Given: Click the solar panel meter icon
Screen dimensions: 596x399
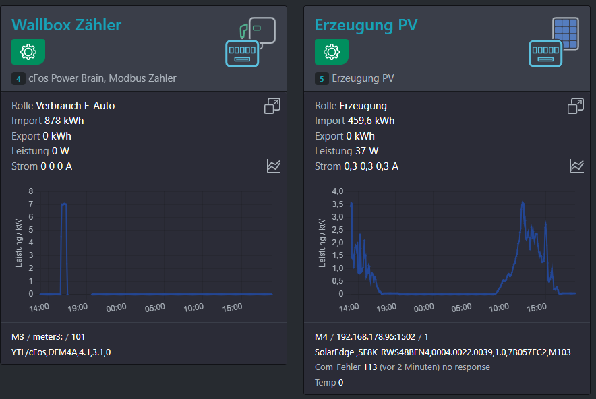Looking at the screenshot, I should 554,42.
